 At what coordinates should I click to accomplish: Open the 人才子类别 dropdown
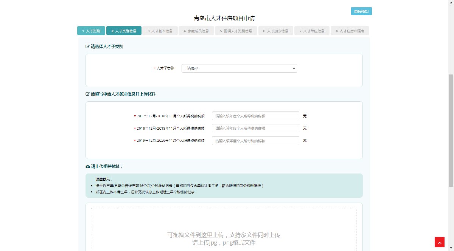(x=239, y=68)
